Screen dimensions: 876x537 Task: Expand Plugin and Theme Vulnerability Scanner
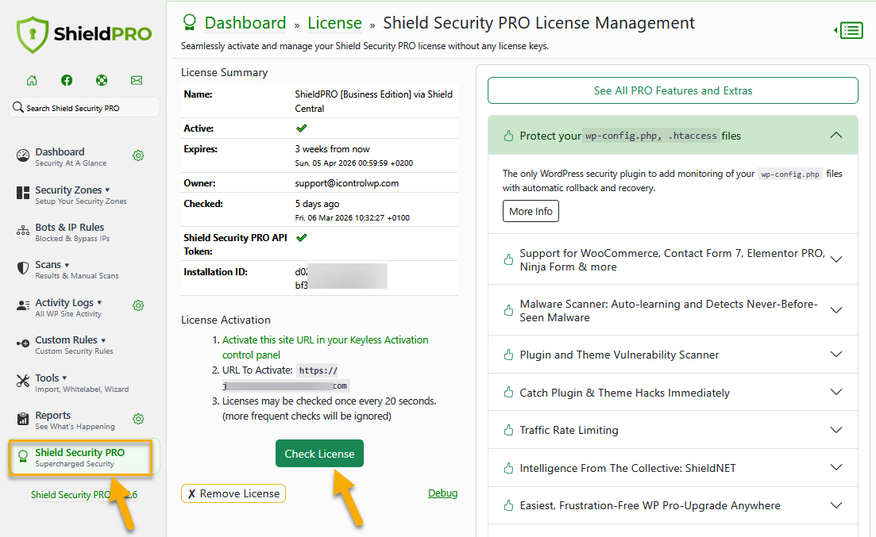pos(673,355)
